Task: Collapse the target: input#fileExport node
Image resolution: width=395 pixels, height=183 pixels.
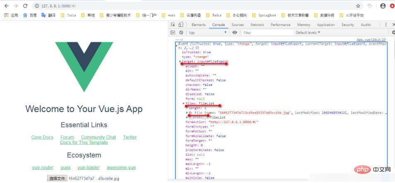Action: coord(180,62)
